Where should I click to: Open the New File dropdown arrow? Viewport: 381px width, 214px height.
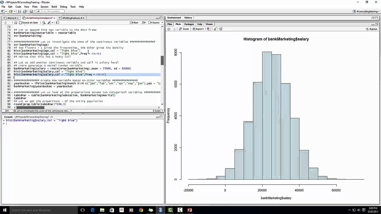[x=6, y=11]
